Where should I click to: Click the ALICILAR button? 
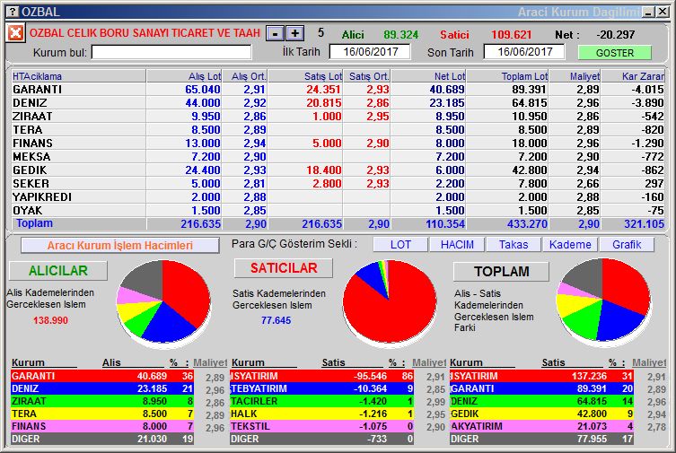click(58, 270)
